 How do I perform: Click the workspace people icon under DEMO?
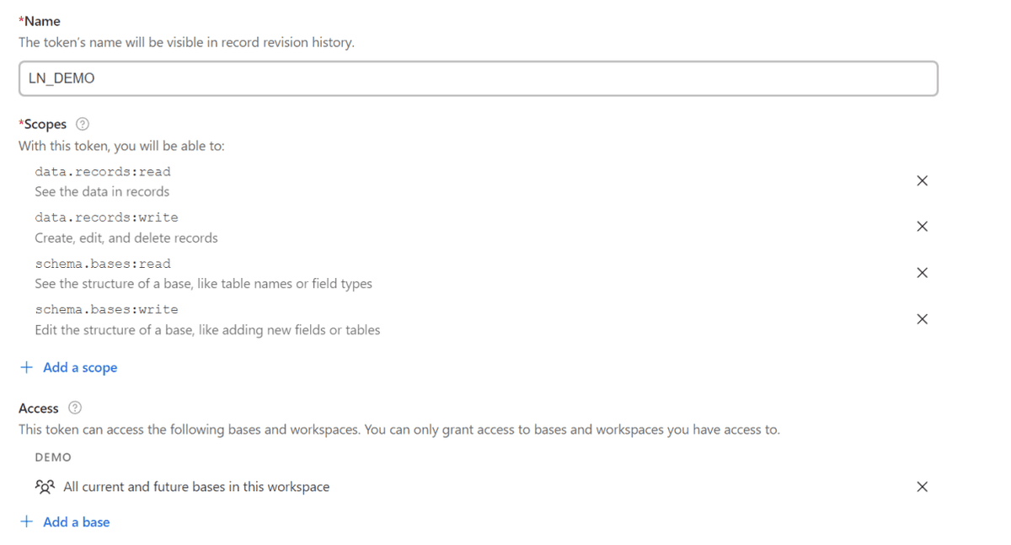pyautogui.click(x=45, y=487)
